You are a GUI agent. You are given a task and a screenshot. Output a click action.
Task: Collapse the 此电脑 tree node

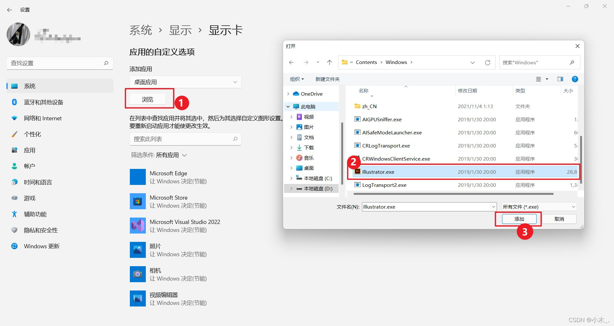[x=288, y=107]
